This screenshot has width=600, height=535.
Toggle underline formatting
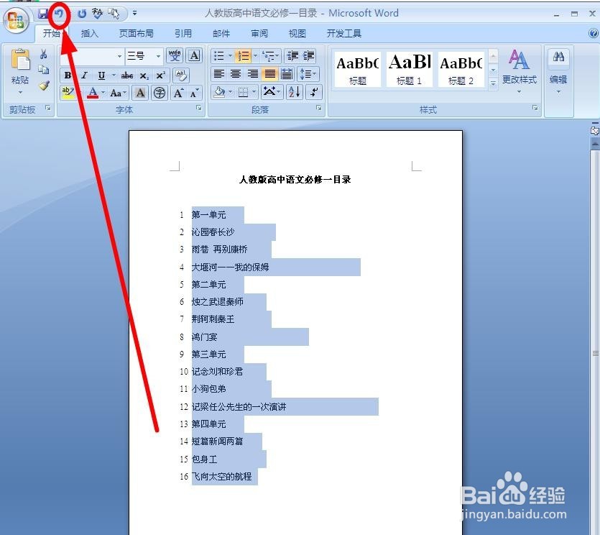(101, 75)
